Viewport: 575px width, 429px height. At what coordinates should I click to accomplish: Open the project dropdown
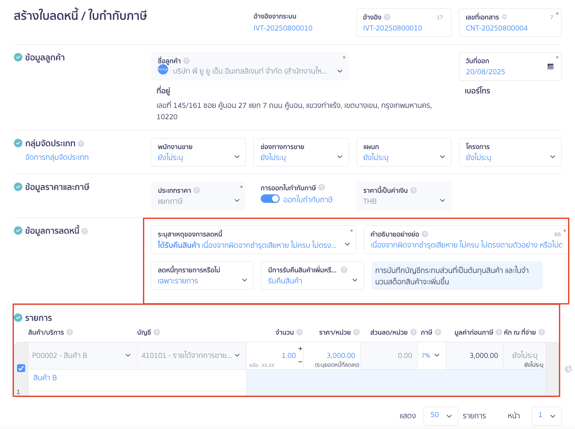tap(510, 152)
